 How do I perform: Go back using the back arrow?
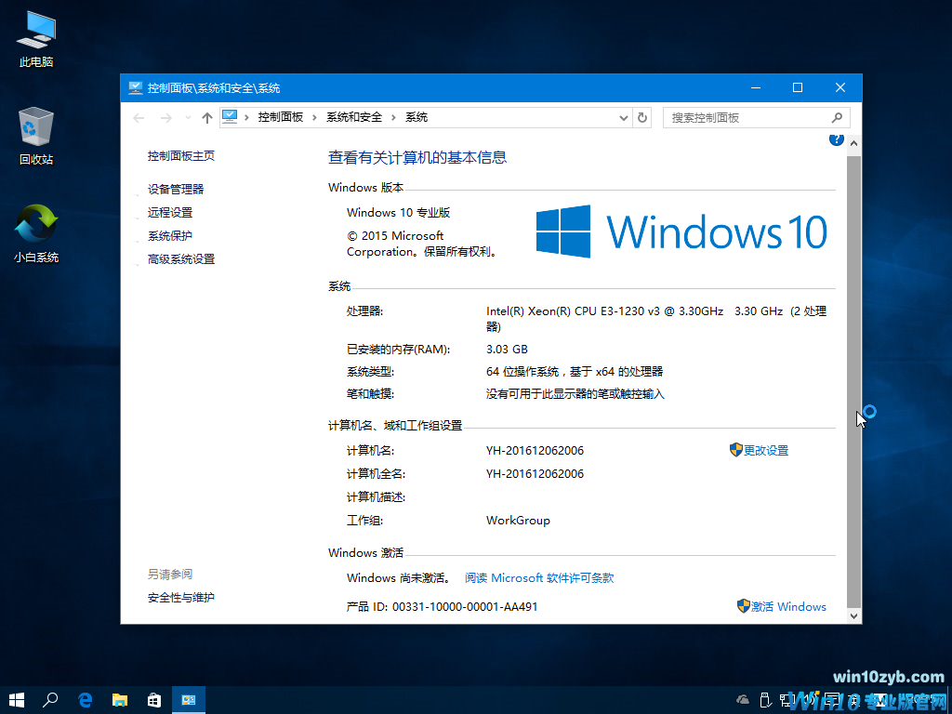click(138, 117)
